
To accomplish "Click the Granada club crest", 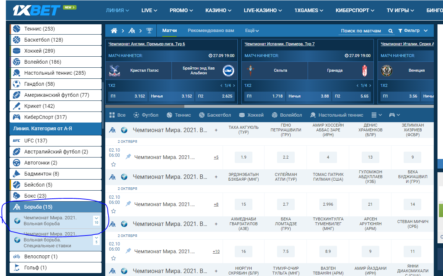I will click(x=364, y=70).
